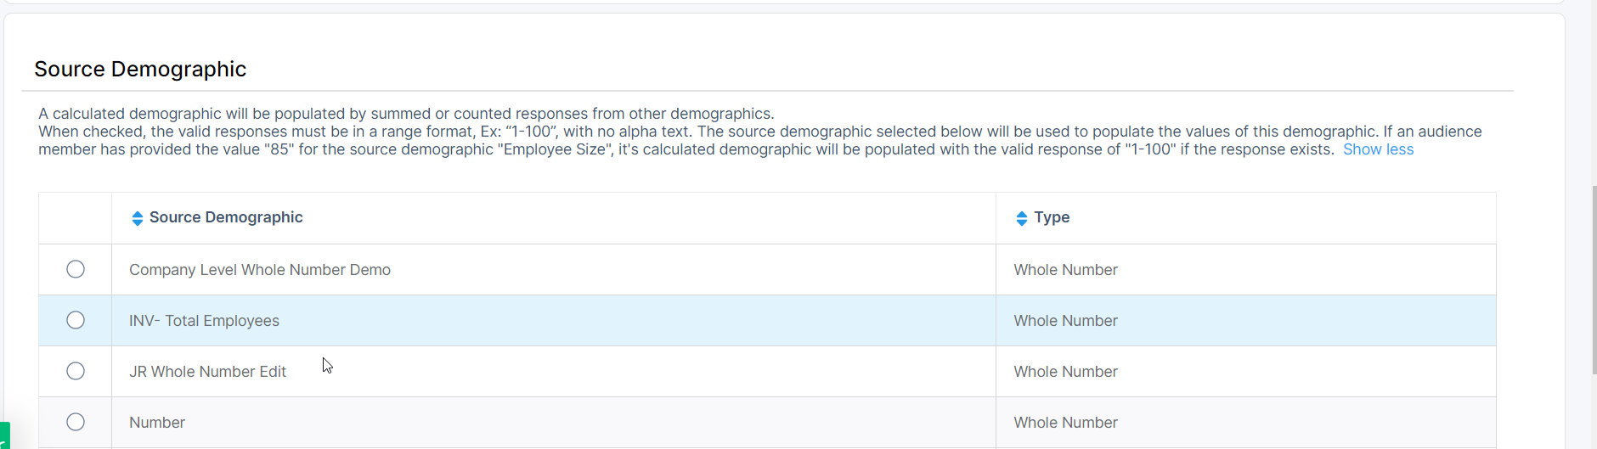1597x449 pixels.
Task: Click the Source Demographic section heading
Action: 140,69
